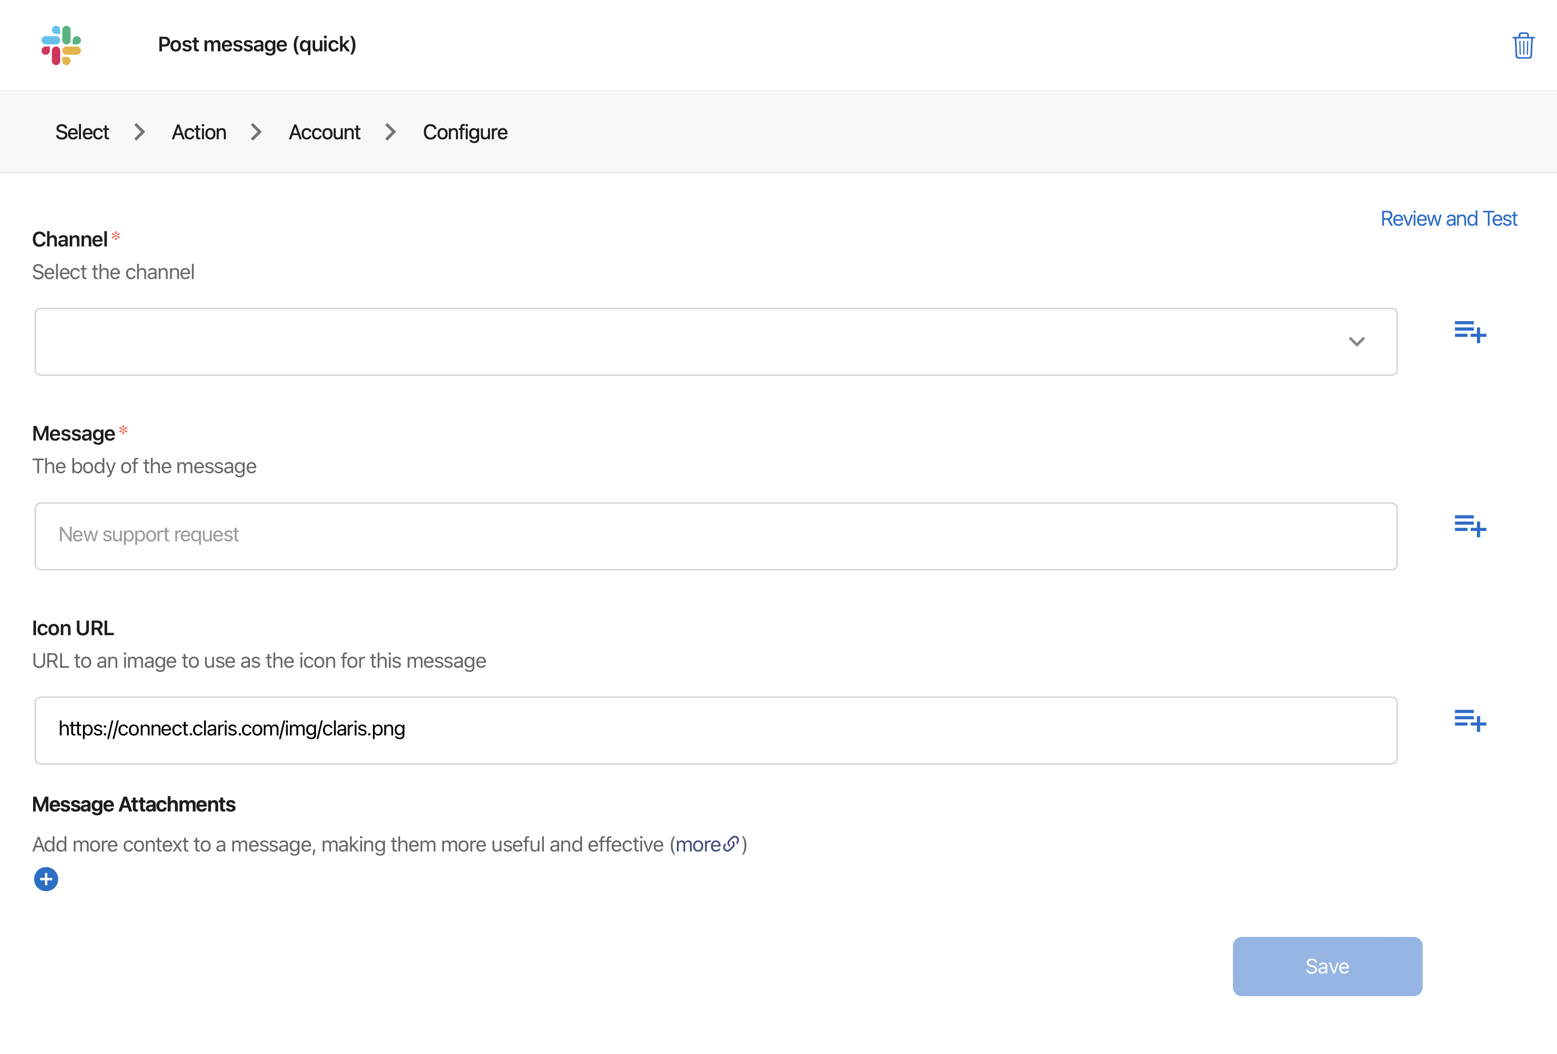Switch to the Account step

324,132
